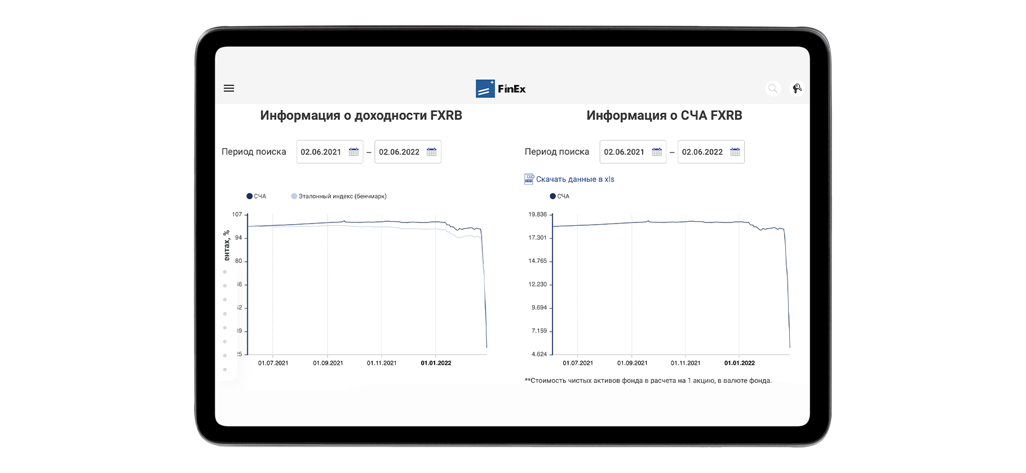The height and width of the screenshot is (473, 1026).
Task: Click the 19.836 value on NAV axis
Action: [537, 215]
